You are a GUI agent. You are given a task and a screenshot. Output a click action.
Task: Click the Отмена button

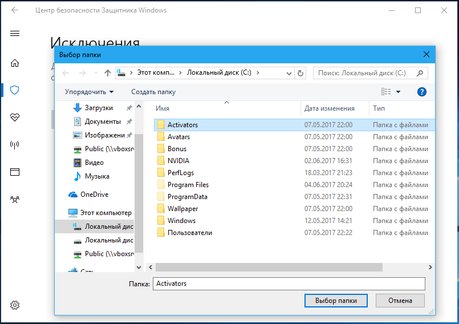400,301
